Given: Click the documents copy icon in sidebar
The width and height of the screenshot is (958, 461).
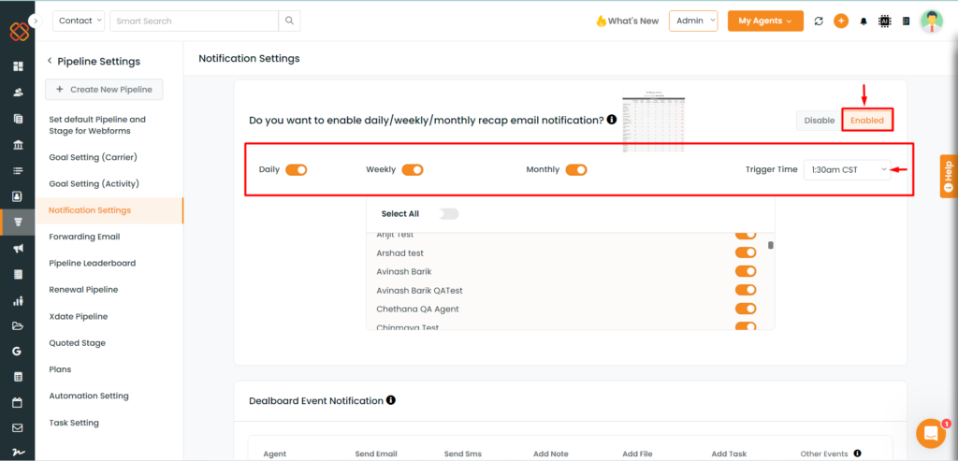Looking at the screenshot, I should coord(18,119).
